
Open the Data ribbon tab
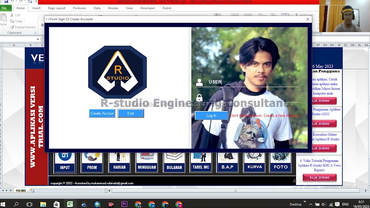97,8
